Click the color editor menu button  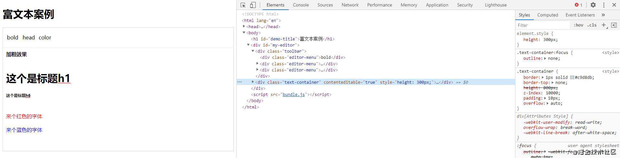point(45,37)
